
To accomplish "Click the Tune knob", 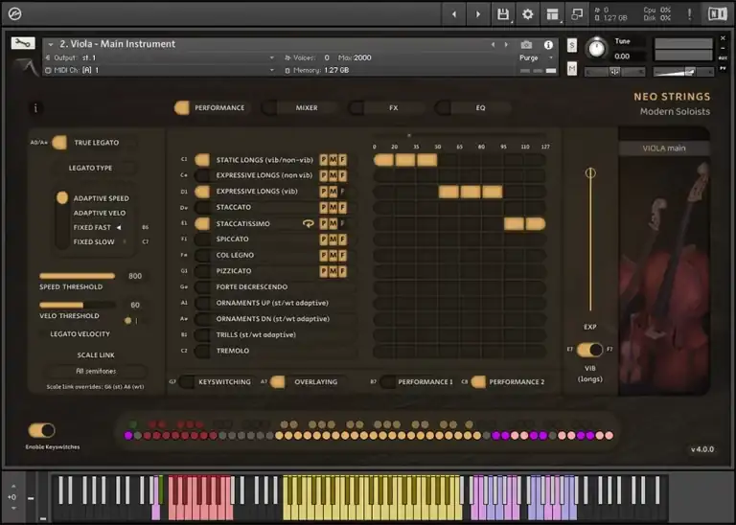I will coord(597,48).
